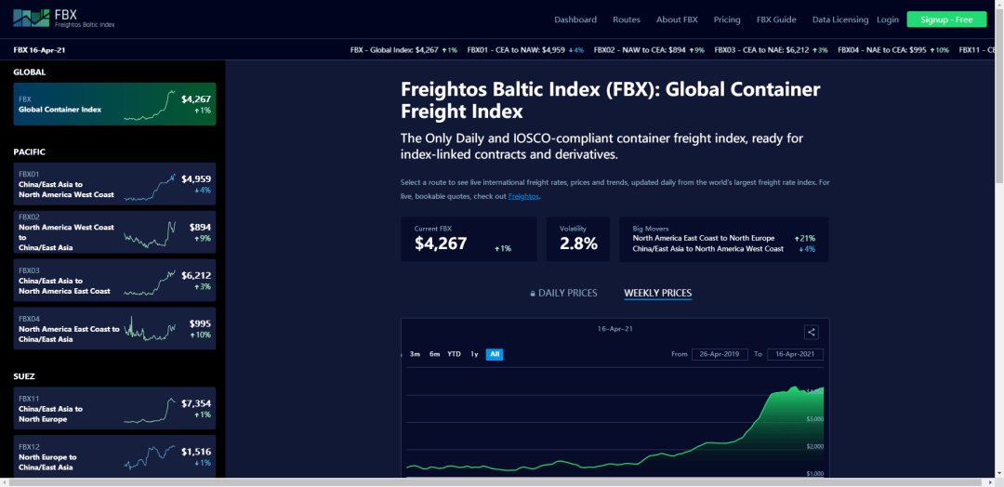Click the GLOBAL section heading
This screenshot has width=1004, height=487.
[x=30, y=72]
